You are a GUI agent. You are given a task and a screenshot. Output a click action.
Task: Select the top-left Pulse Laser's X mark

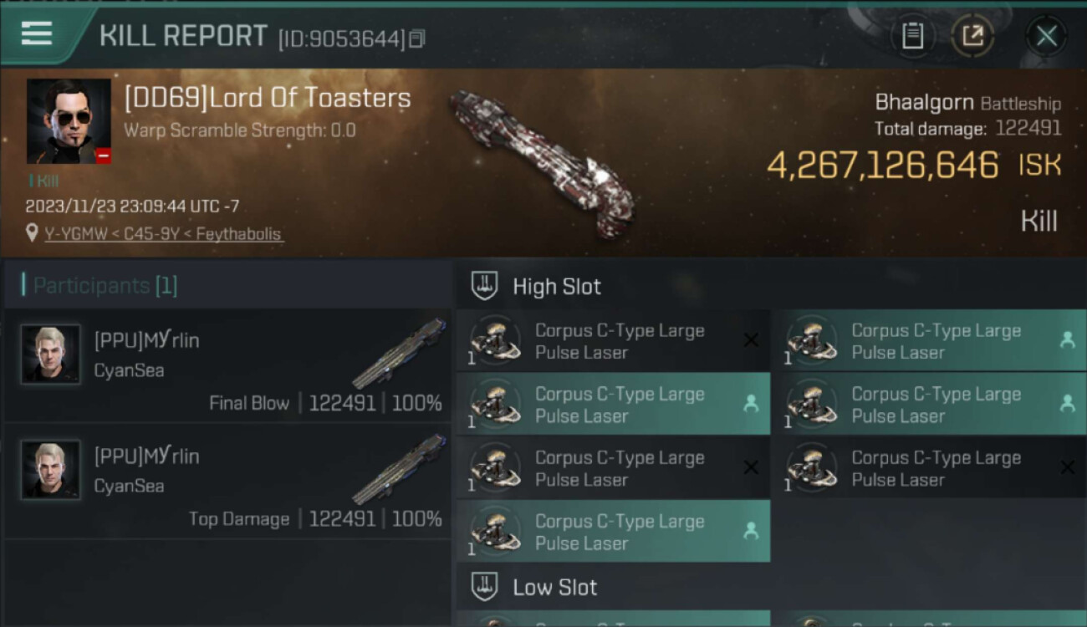751,340
